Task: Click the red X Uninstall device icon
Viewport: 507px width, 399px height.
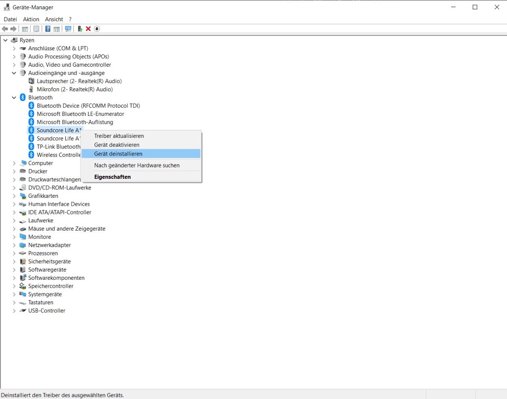Action: pyautogui.click(x=88, y=29)
